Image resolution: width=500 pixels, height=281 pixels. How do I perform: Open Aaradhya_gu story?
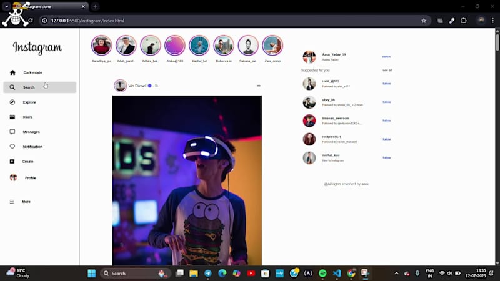(101, 45)
